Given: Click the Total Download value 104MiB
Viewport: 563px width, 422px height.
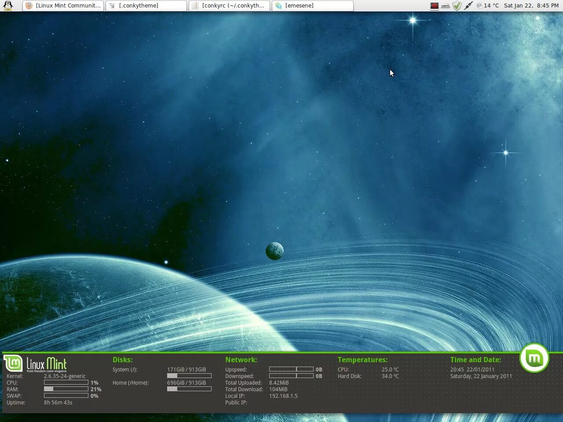Looking at the screenshot, I should coord(278,389).
